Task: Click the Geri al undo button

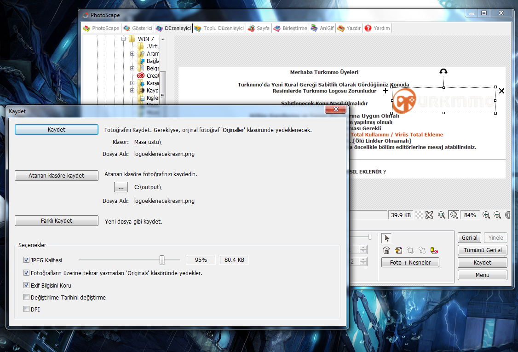Action: (x=469, y=237)
